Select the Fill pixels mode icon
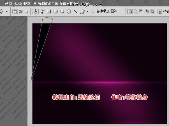This screenshot has height=126, width=169. coord(26,11)
